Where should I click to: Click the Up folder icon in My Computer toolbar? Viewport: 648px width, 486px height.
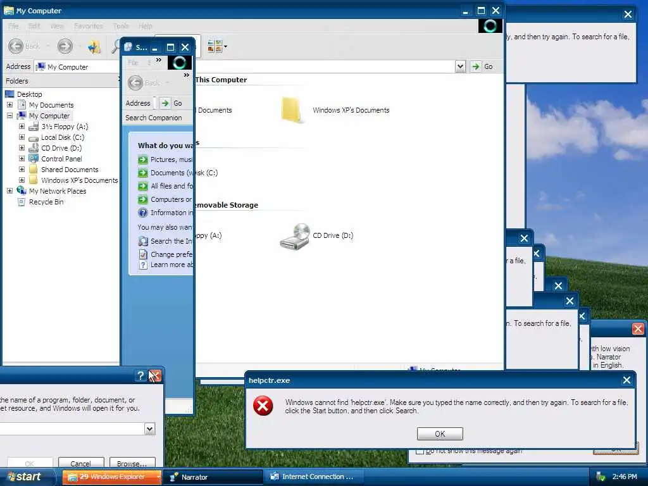pos(94,46)
